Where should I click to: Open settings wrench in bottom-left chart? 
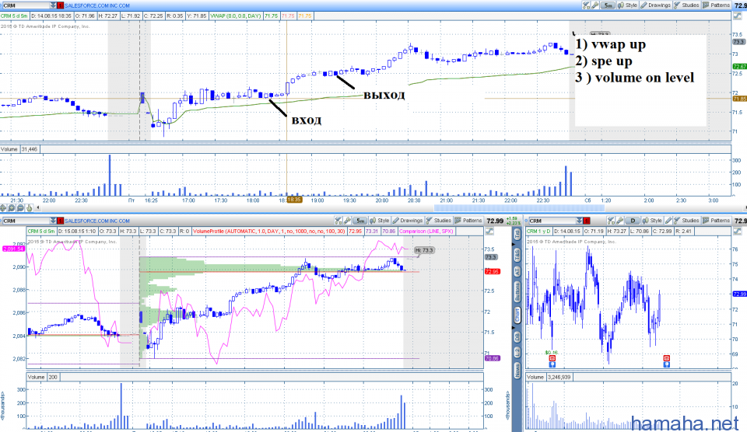347,221
